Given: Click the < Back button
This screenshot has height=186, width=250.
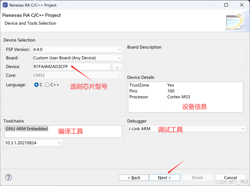Looking at the screenshot, I should (134, 177).
